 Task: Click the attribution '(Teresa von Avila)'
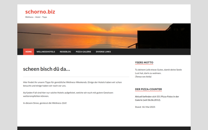(143, 77)
